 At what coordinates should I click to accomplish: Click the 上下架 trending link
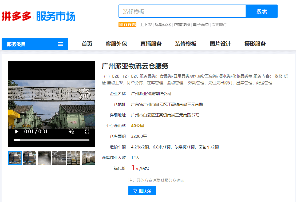point(146,25)
